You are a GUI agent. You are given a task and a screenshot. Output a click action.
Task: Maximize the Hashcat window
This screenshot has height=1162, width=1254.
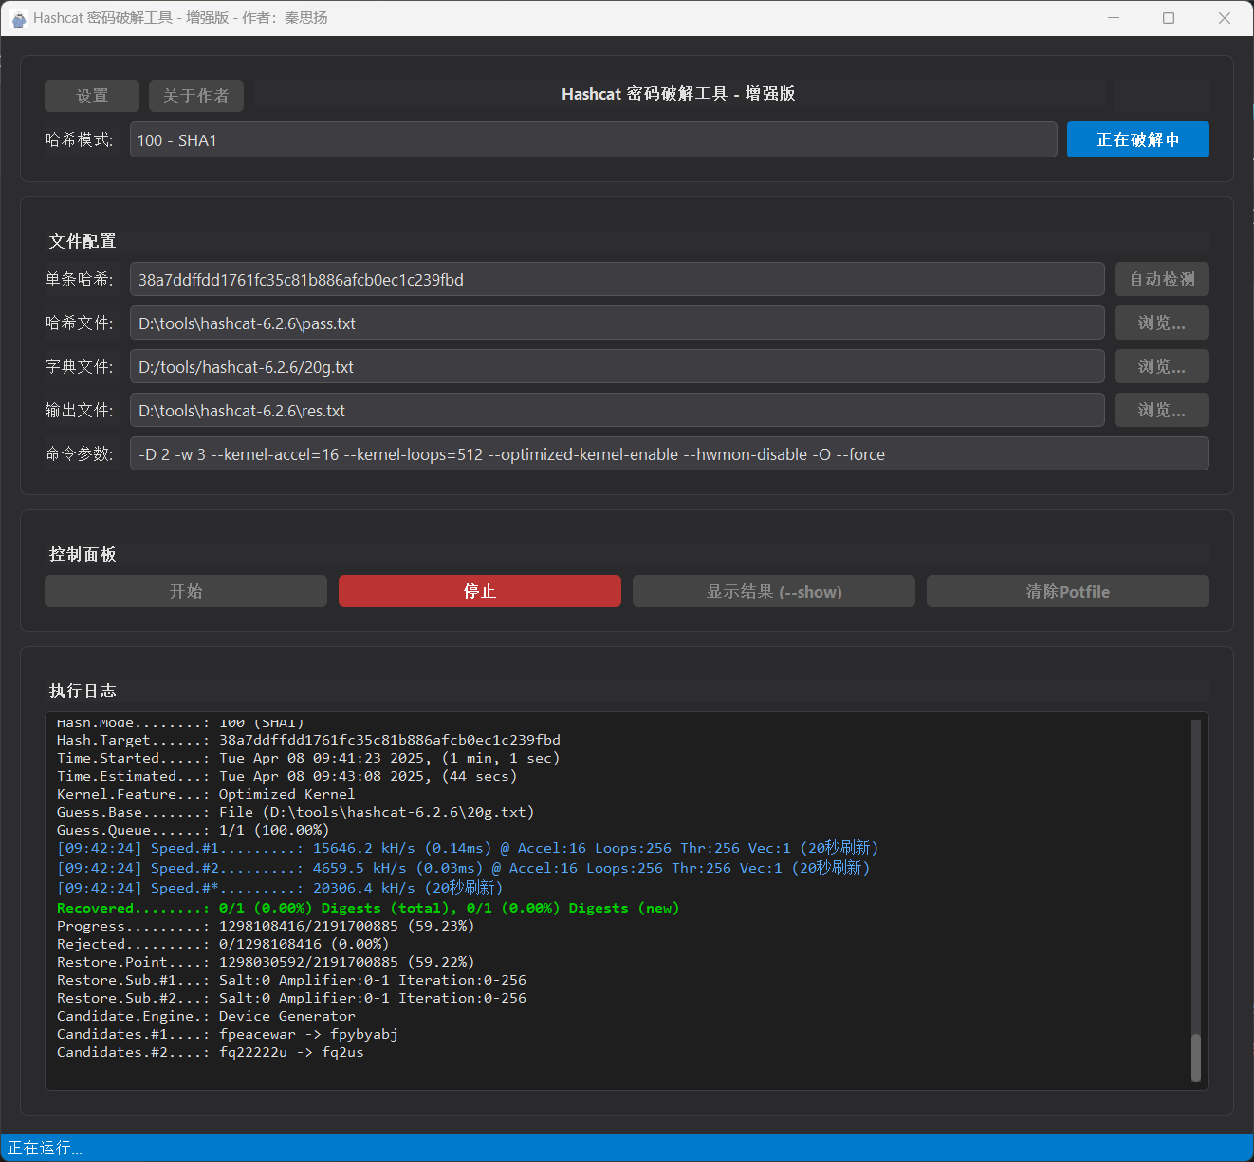[1169, 18]
